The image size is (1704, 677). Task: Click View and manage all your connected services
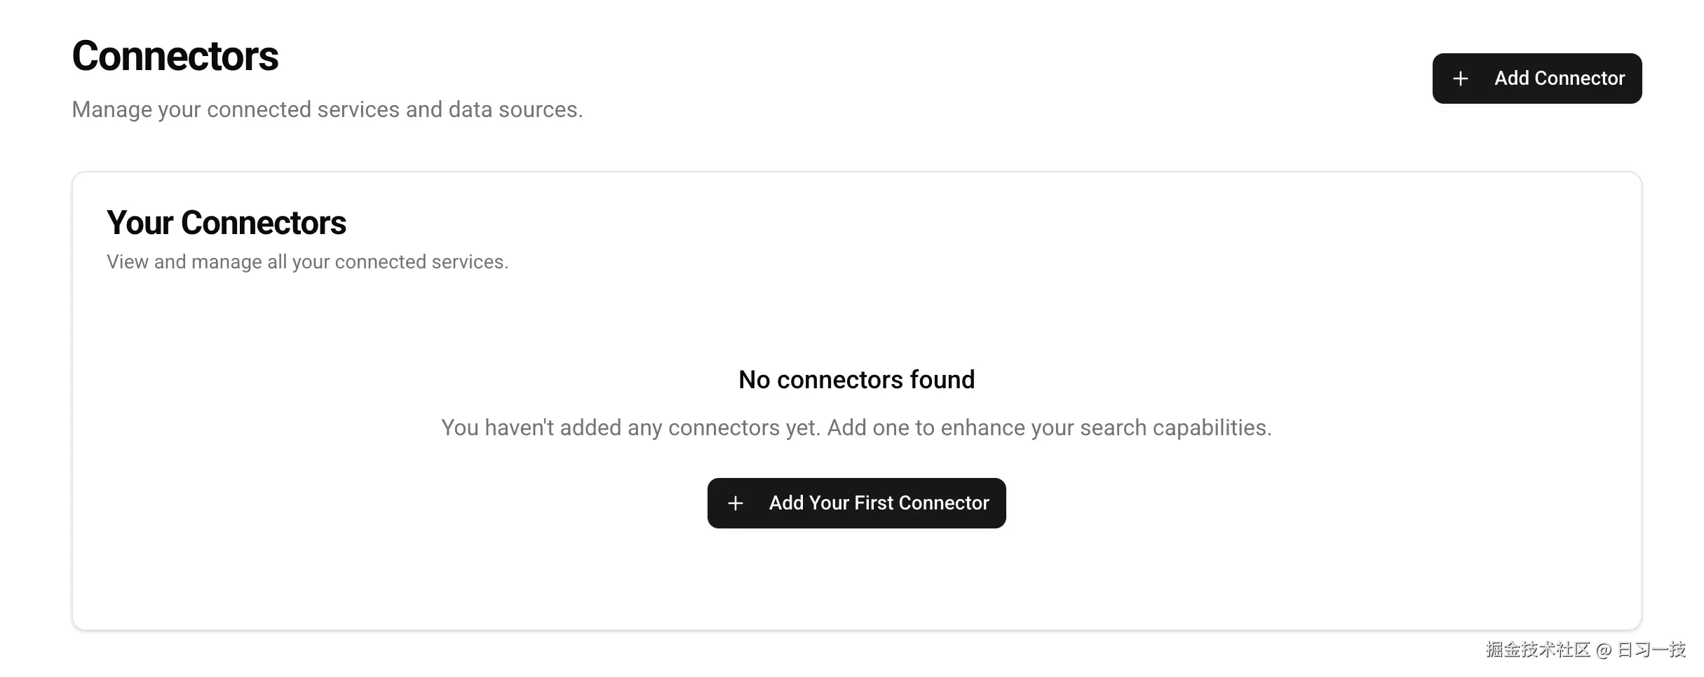click(309, 261)
